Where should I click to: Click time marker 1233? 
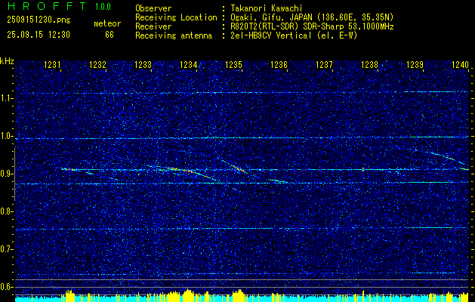pyautogui.click(x=143, y=64)
